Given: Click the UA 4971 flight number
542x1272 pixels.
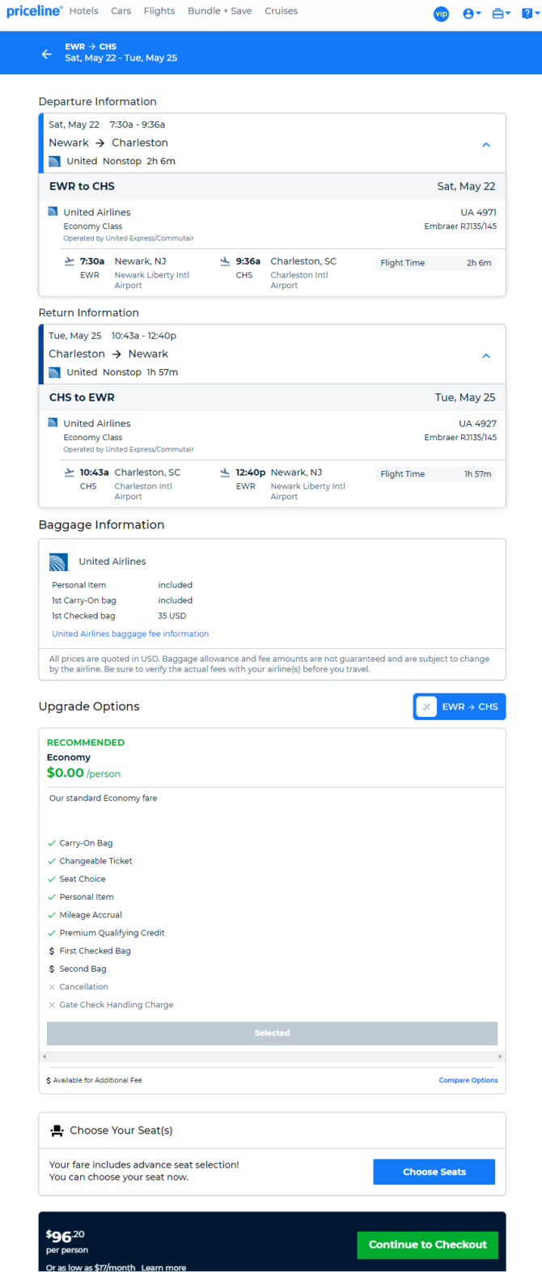Looking at the screenshot, I should (478, 212).
